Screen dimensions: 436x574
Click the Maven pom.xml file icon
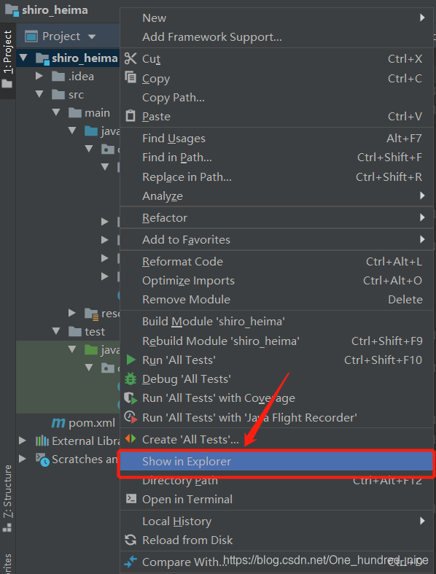(x=58, y=423)
